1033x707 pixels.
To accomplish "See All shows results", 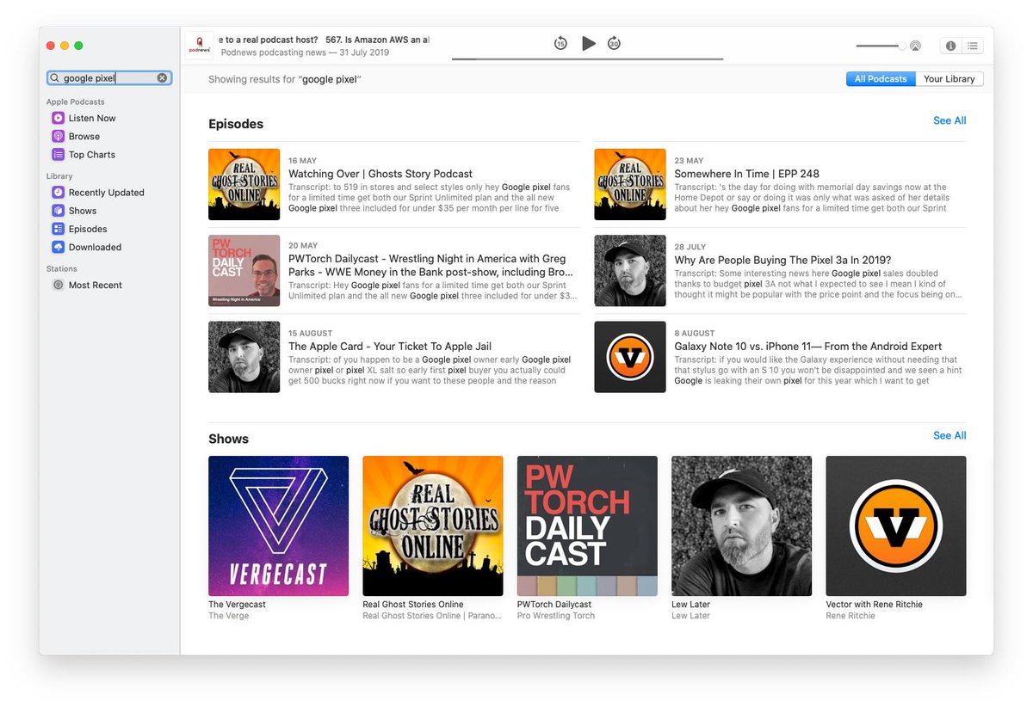I will (x=949, y=435).
